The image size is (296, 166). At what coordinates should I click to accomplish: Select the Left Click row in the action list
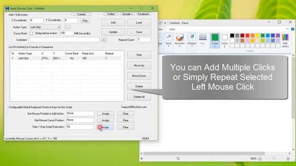[x=66, y=59]
